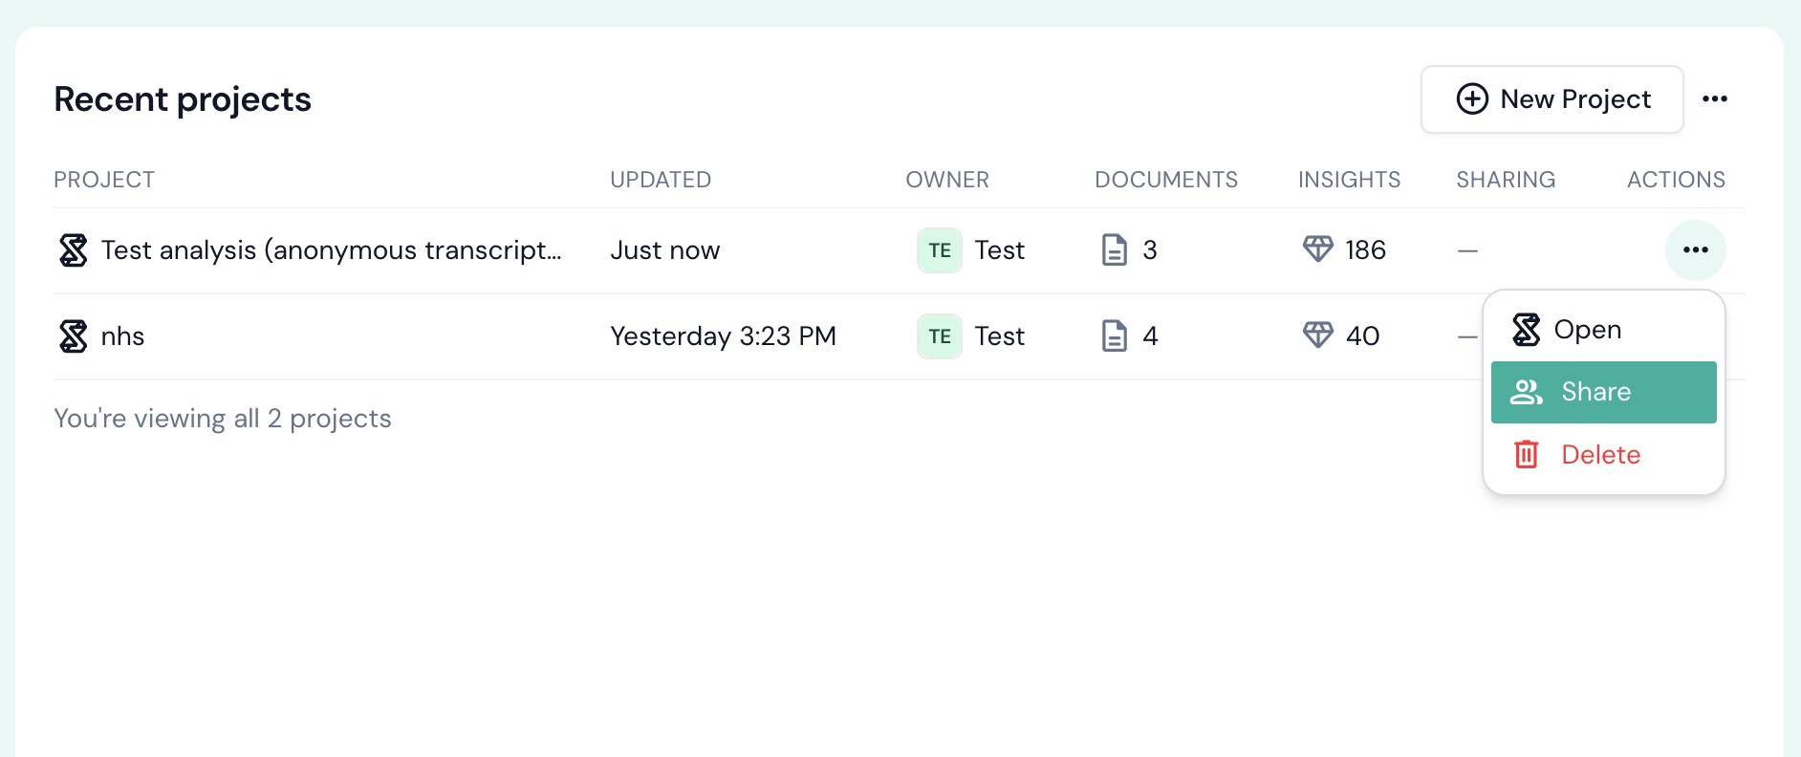Viewport: 1801px width, 757px height.
Task: Toggle actions menu for Test analysis row
Action: coord(1695,250)
